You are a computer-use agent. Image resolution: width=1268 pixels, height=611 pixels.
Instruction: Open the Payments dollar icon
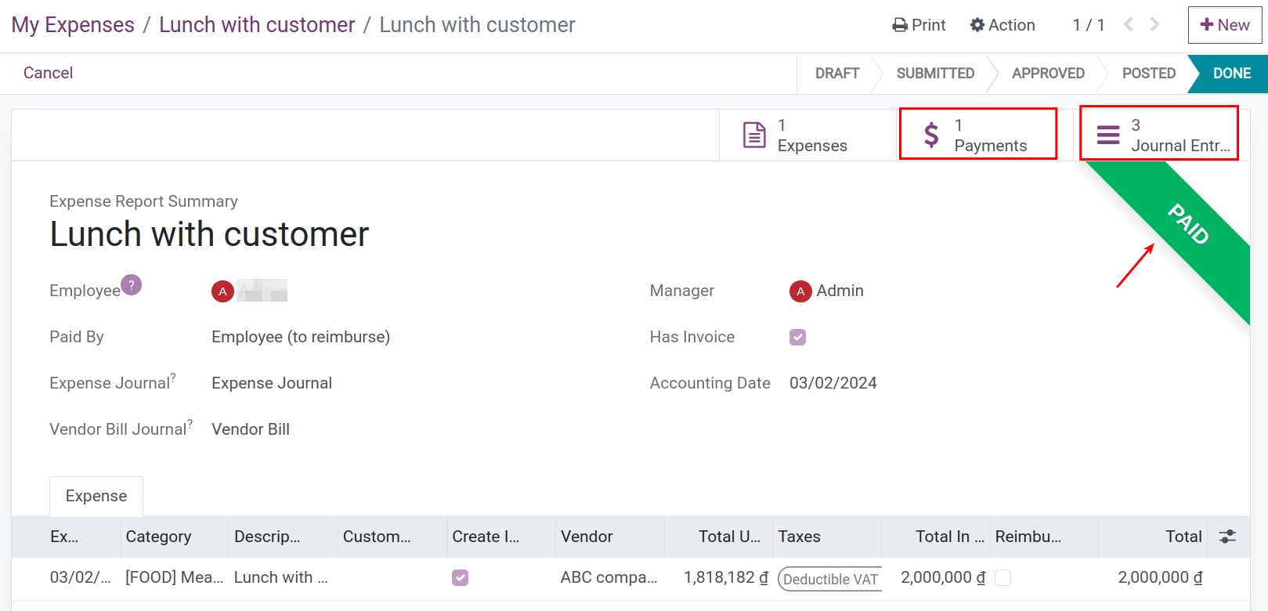click(931, 135)
